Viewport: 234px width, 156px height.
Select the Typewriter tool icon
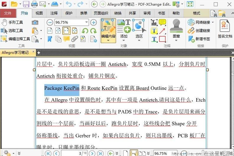click(x=154, y=22)
